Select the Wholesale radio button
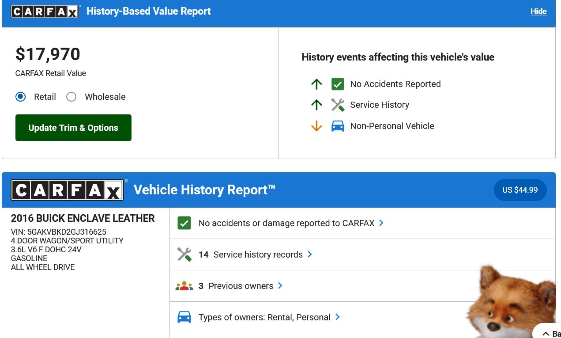Viewport: 561px width, 338px height. (x=71, y=97)
